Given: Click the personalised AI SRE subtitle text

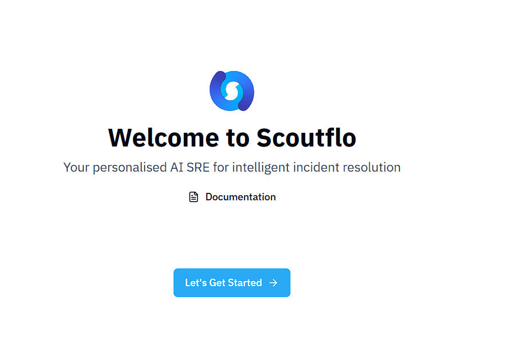Looking at the screenshot, I should (231, 167).
